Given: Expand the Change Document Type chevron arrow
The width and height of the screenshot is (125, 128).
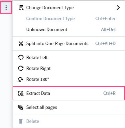Looking at the screenshot, I should [x=118, y=8].
